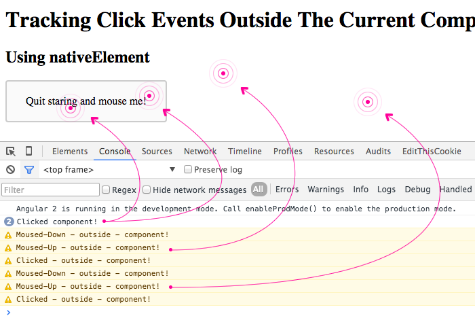
Task: Select first 'Moused-Down - outside - component!' warning text
Action: point(92,234)
